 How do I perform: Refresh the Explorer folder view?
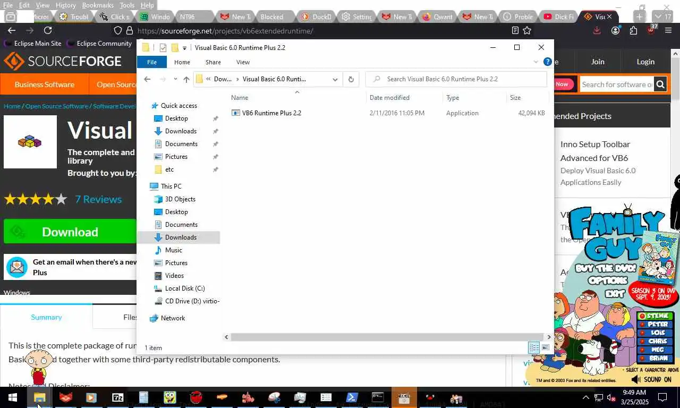pyautogui.click(x=351, y=79)
